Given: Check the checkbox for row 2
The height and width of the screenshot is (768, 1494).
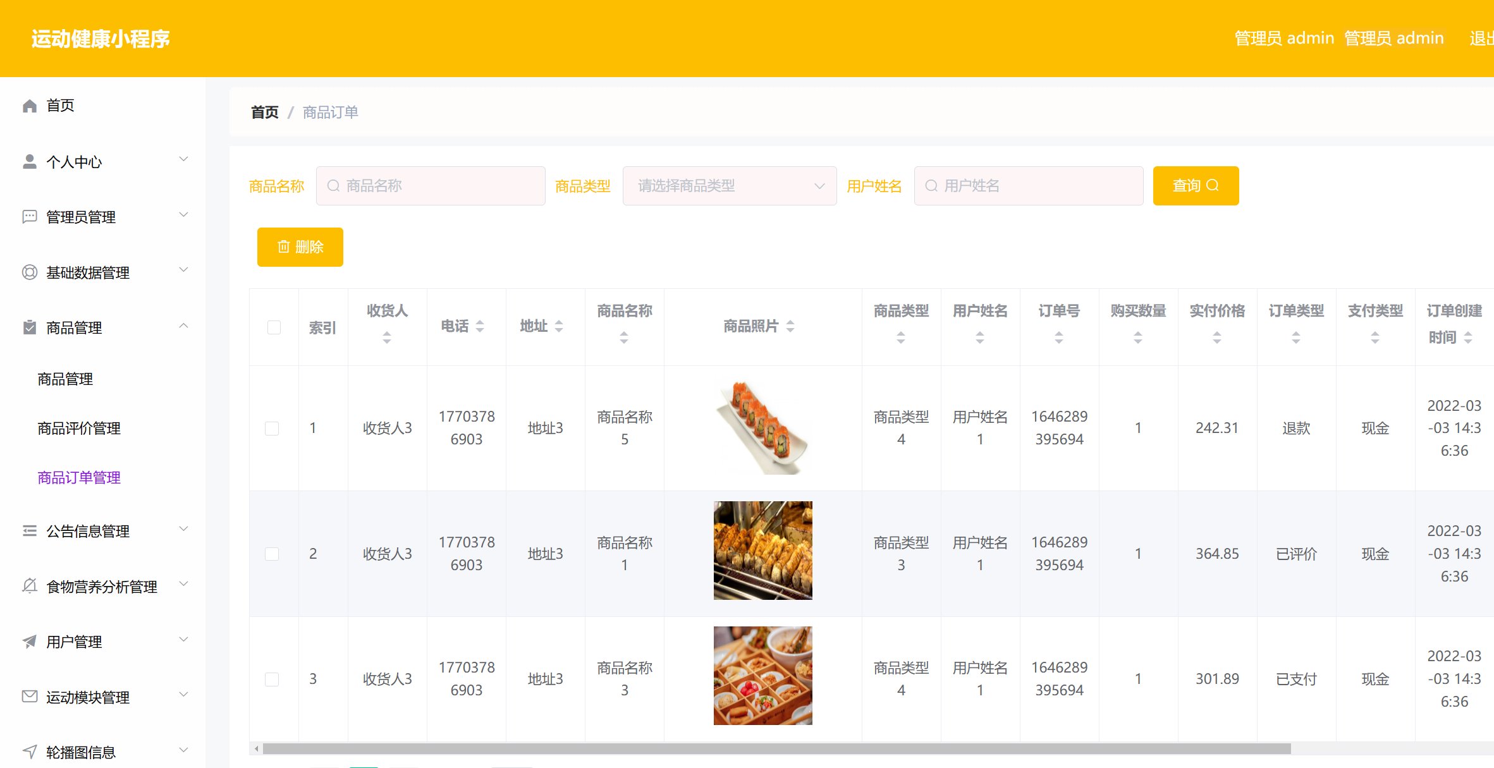Looking at the screenshot, I should (x=272, y=553).
